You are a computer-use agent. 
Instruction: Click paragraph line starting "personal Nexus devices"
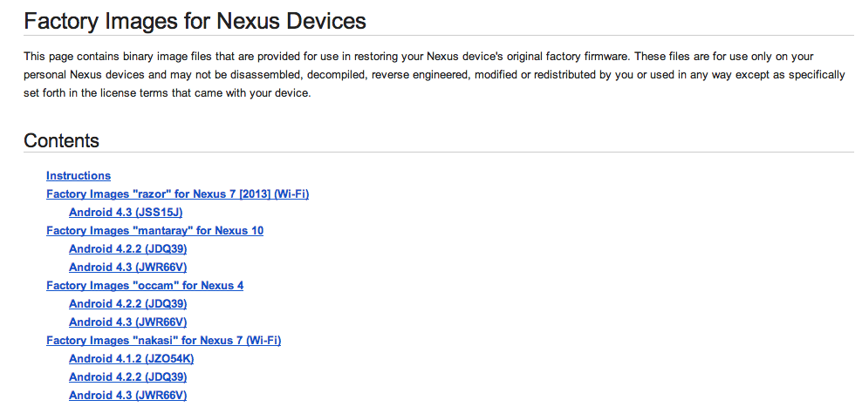click(434, 75)
